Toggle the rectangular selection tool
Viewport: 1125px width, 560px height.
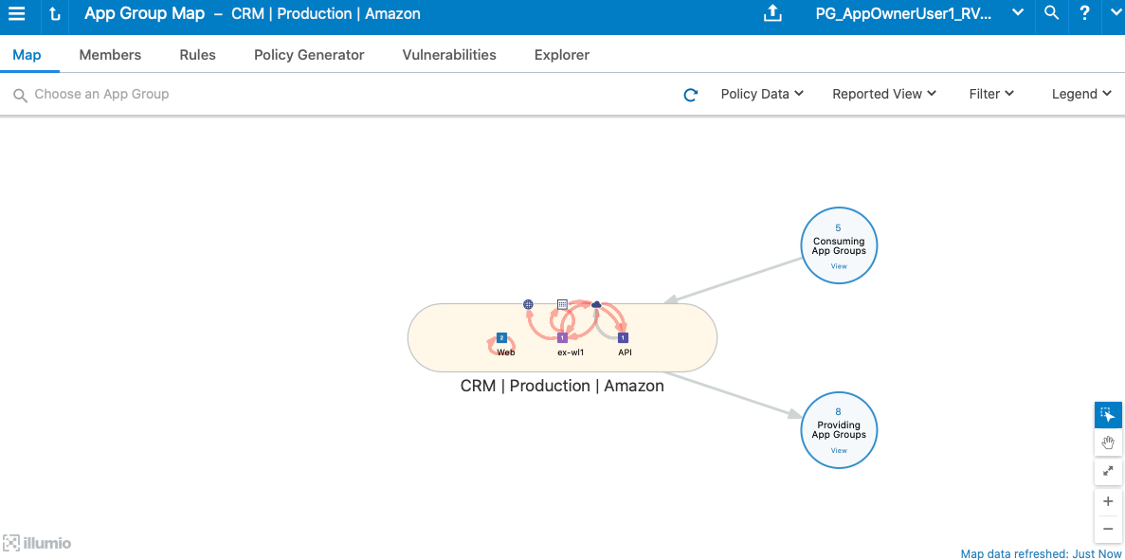(x=1108, y=414)
